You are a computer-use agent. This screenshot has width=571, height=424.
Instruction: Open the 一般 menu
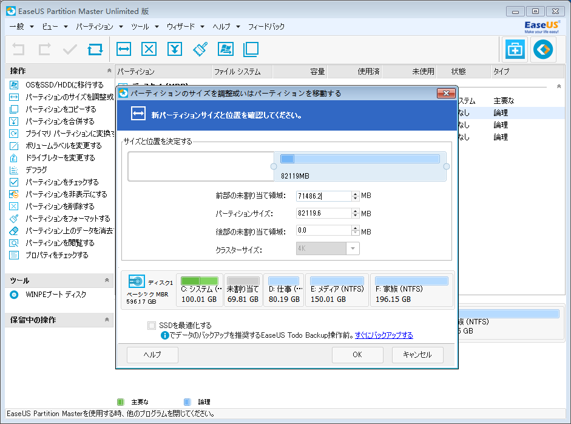[21, 27]
